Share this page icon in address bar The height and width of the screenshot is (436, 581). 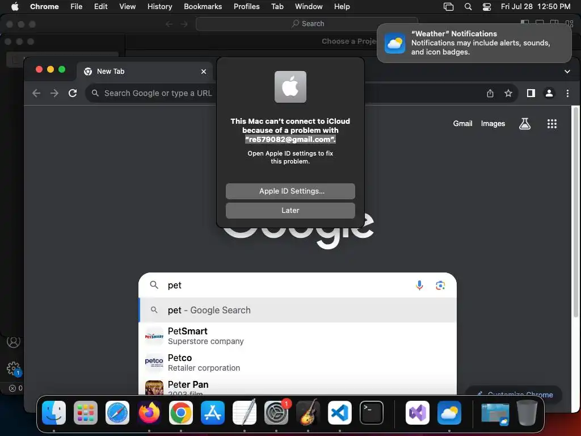[x=490, y=94]
